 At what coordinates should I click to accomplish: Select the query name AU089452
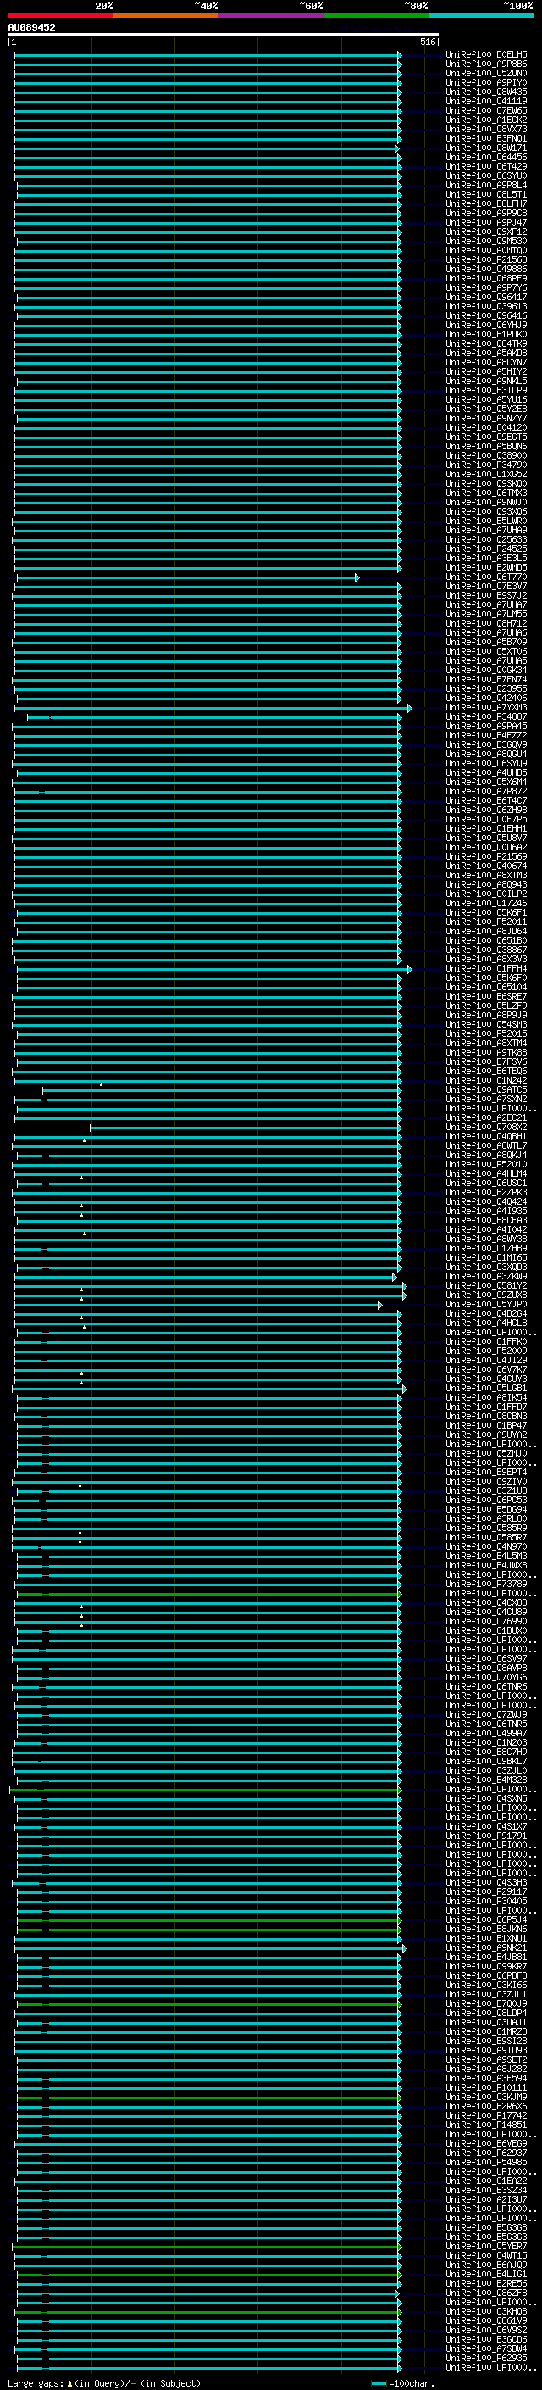click(x=31, y=28)
